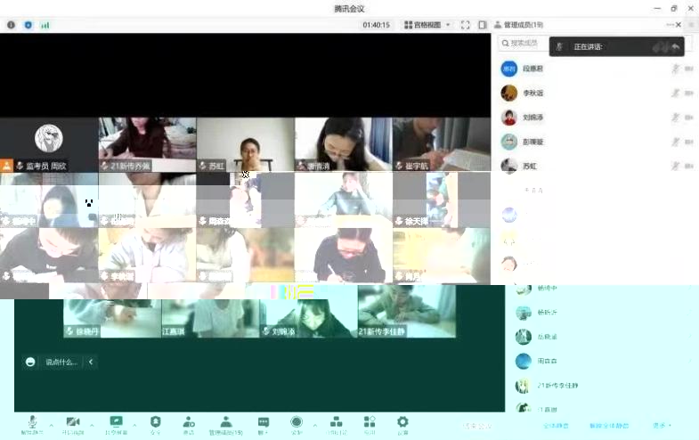
Task: Toggle microphone for member 李秋遥
Action: point(675,93)
